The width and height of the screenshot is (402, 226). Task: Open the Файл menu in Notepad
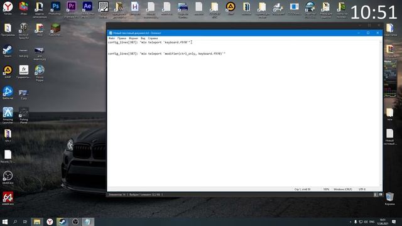112,38
